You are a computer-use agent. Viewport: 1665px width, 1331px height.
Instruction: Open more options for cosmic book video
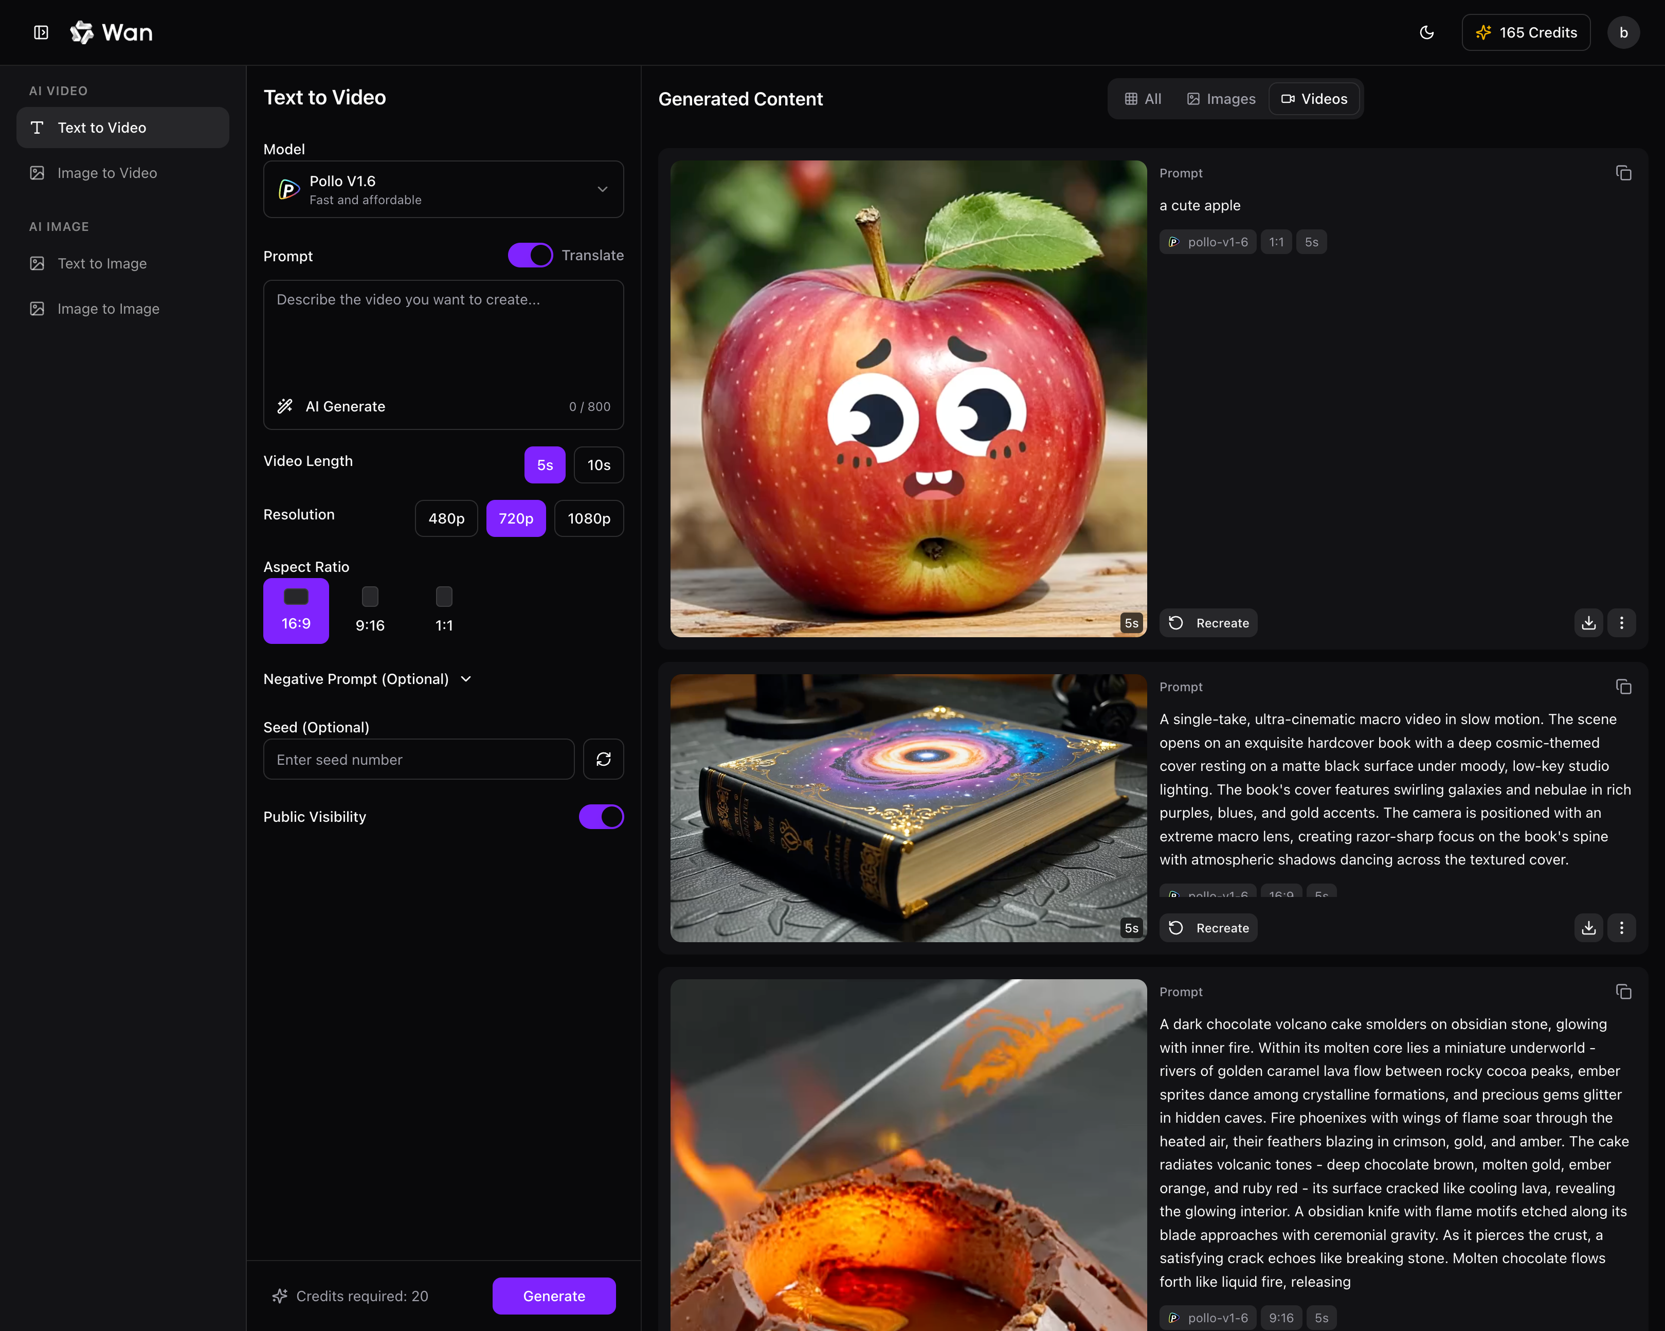pyautogui.click(x=1621, y=928)
